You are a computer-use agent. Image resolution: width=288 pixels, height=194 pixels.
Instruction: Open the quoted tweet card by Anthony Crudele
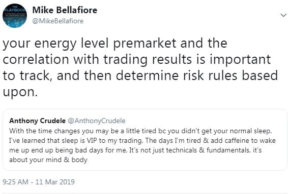click(145, 140)
